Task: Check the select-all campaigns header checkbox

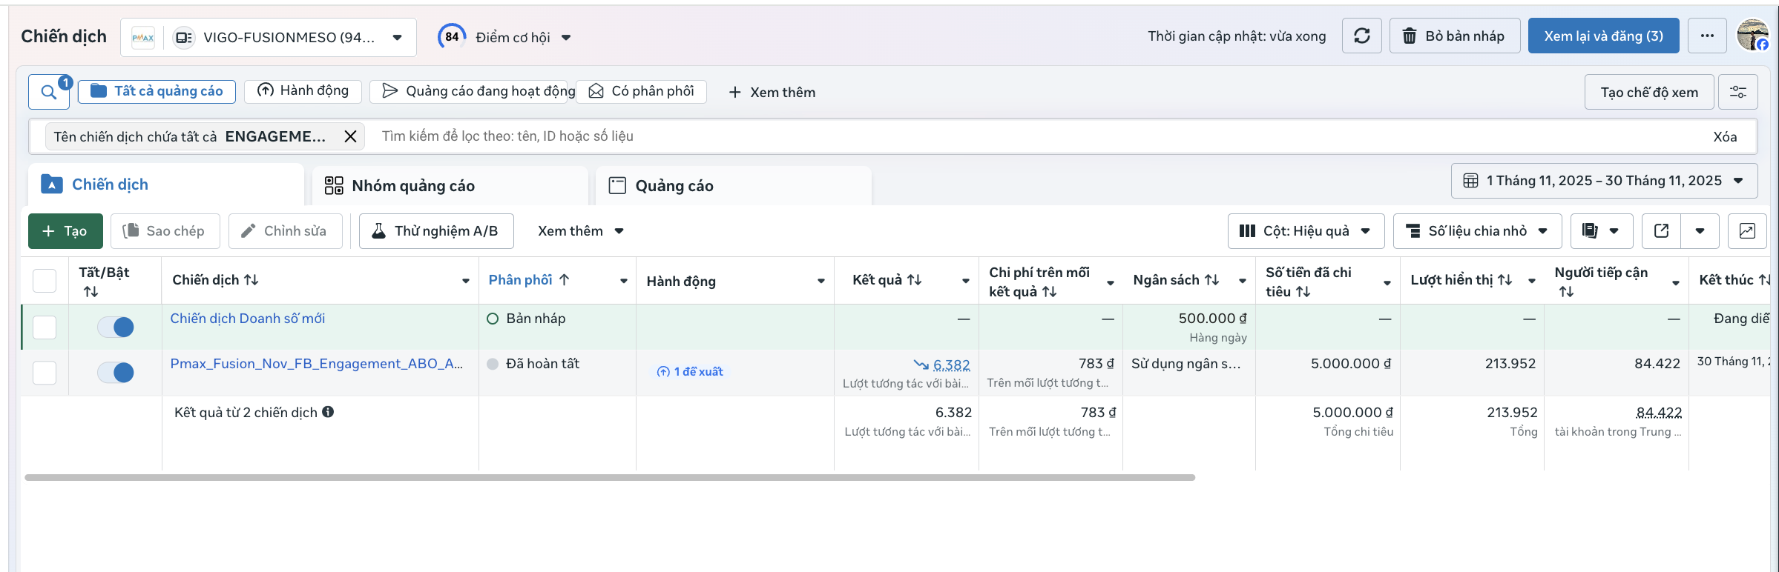Action: pyautogui.click(x=45, y=281)
